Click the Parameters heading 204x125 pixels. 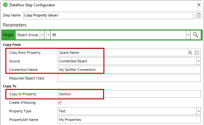15,25
